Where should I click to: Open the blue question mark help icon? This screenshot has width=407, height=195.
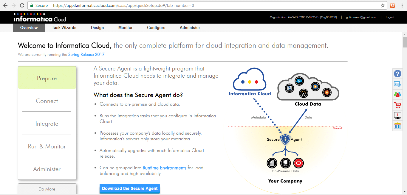point(397,73)
